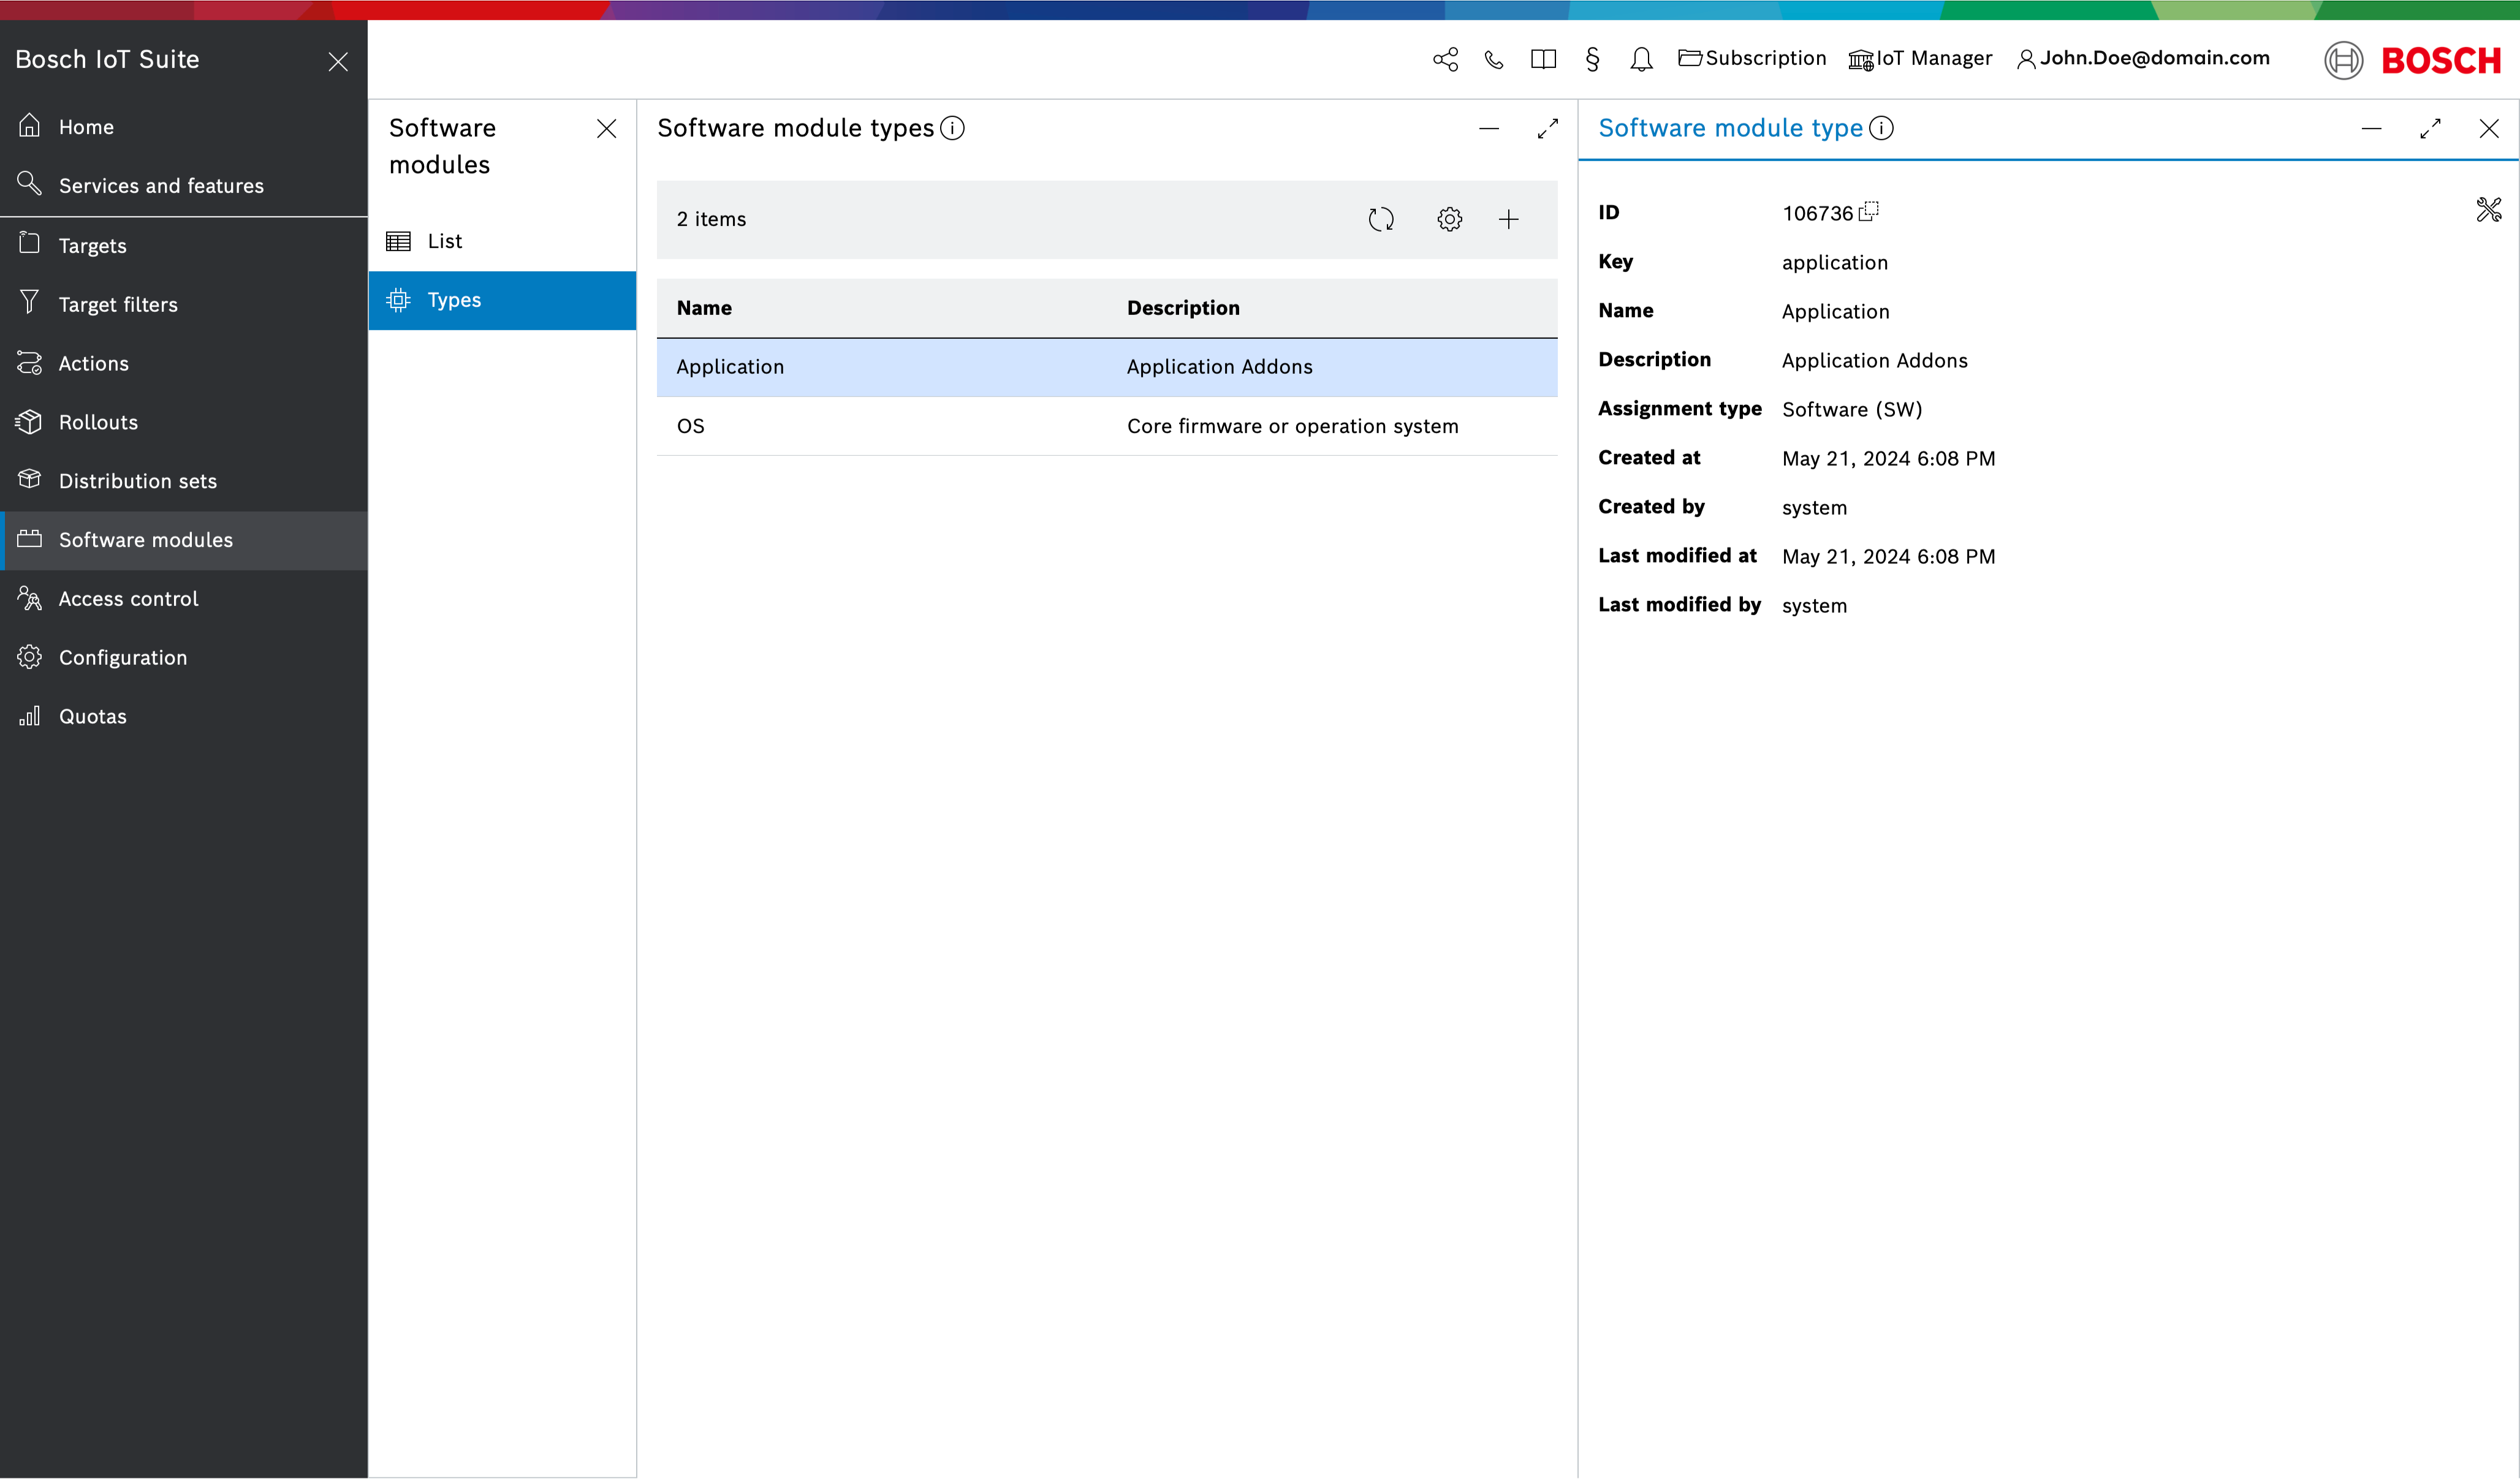Select the Types tab

coord(454,300)
